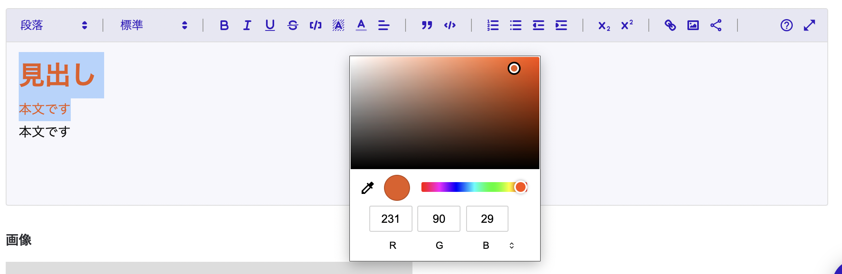
Task: Open the help icon
Action: 786,25
